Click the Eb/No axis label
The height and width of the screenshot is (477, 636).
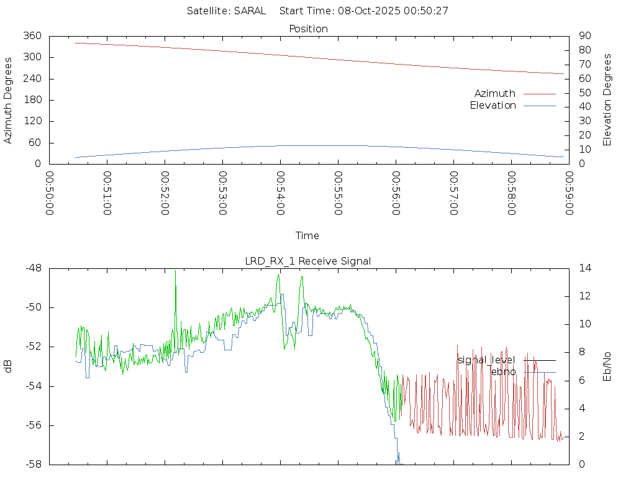click(607, 366)
